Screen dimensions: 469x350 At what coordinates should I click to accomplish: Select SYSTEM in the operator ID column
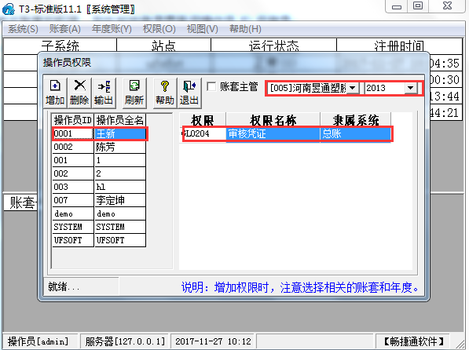pyautogui.click(x=73, y=227)
